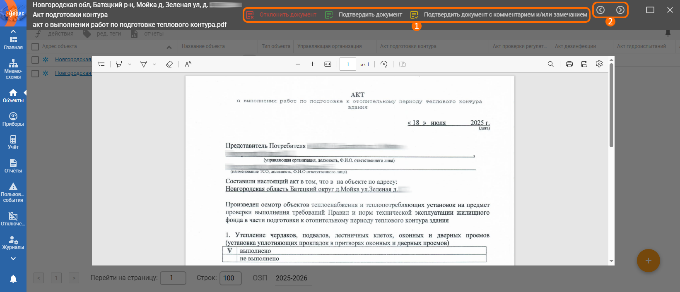Image resolution: width=680 pixels, height=292 pixels.
Task: Rotate the PDF page
Action: click(384, 64)
